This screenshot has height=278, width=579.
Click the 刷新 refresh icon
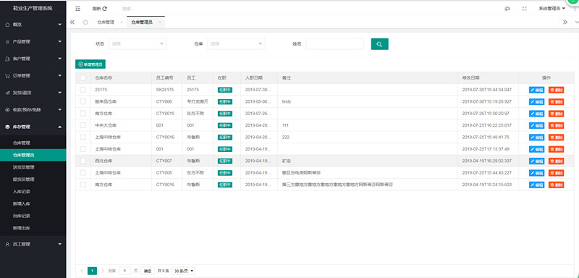point(104,9)
